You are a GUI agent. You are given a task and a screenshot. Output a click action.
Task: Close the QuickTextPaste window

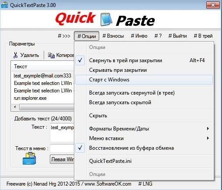tap(213, 5)
